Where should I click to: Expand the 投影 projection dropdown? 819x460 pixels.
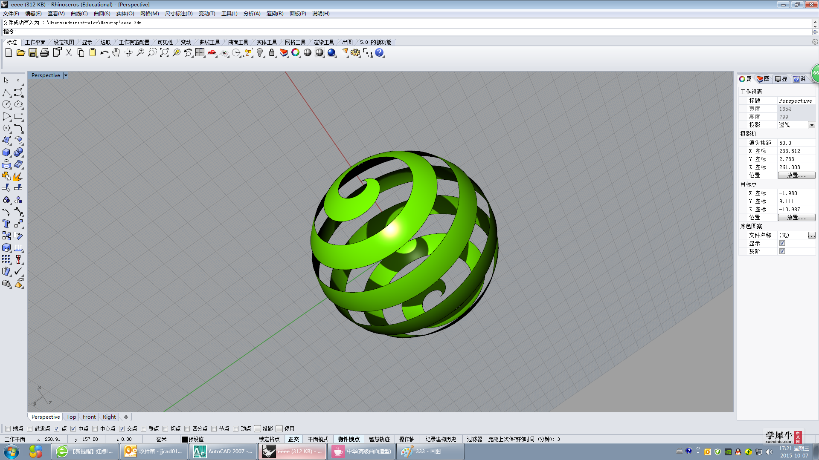click(812, 125)
